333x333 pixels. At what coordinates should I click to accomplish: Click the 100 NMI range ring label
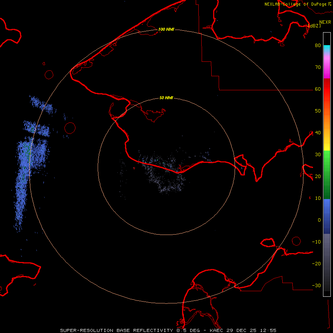pyautogui.click(x=166, y=29)
